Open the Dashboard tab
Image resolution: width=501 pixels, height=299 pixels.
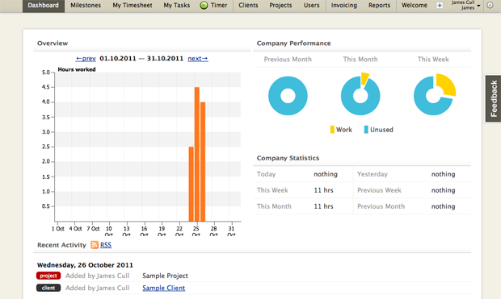pyautogui.click(x=44, y=6)
